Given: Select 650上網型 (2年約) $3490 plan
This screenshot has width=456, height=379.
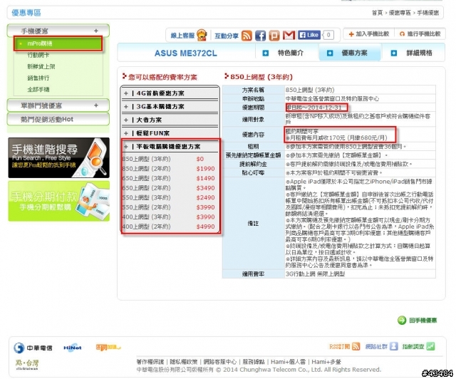Looking at the screenshot, I should (169, 188).
